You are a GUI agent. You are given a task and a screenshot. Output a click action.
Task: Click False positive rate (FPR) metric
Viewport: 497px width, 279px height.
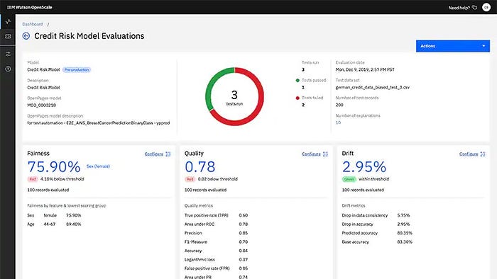point(216,268)
